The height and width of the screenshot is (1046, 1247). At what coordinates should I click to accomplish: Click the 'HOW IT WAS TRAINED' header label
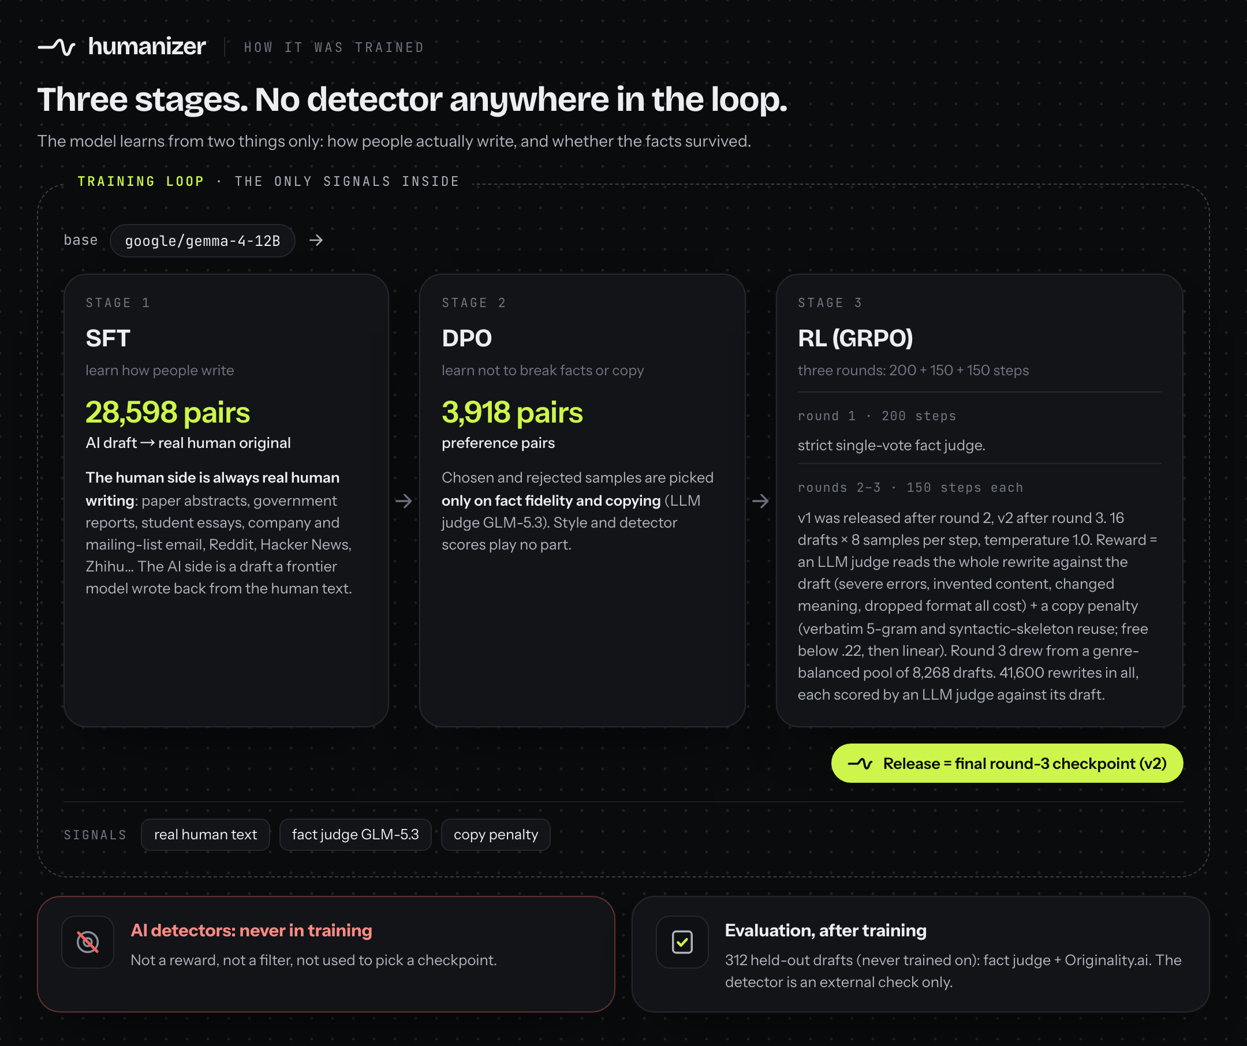[334, 47]
